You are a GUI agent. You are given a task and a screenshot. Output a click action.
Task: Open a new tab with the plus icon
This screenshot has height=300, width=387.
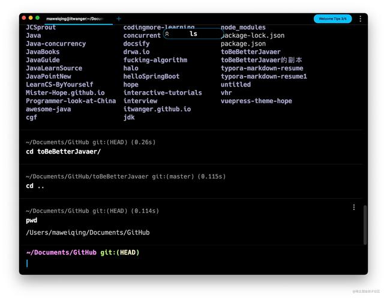[118, 19]
